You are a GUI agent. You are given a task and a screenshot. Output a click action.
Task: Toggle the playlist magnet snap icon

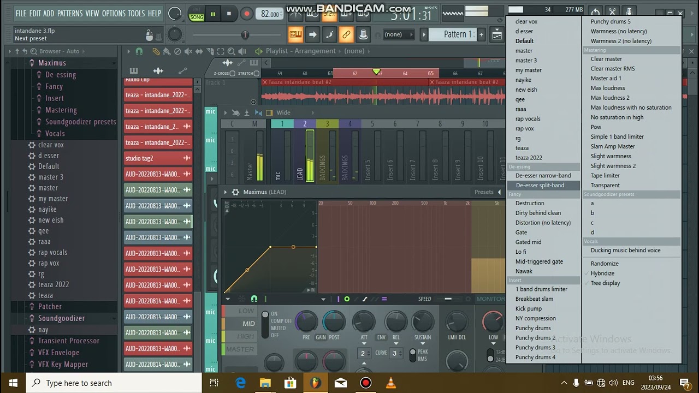pyautogui.click(x=139, y=51)
